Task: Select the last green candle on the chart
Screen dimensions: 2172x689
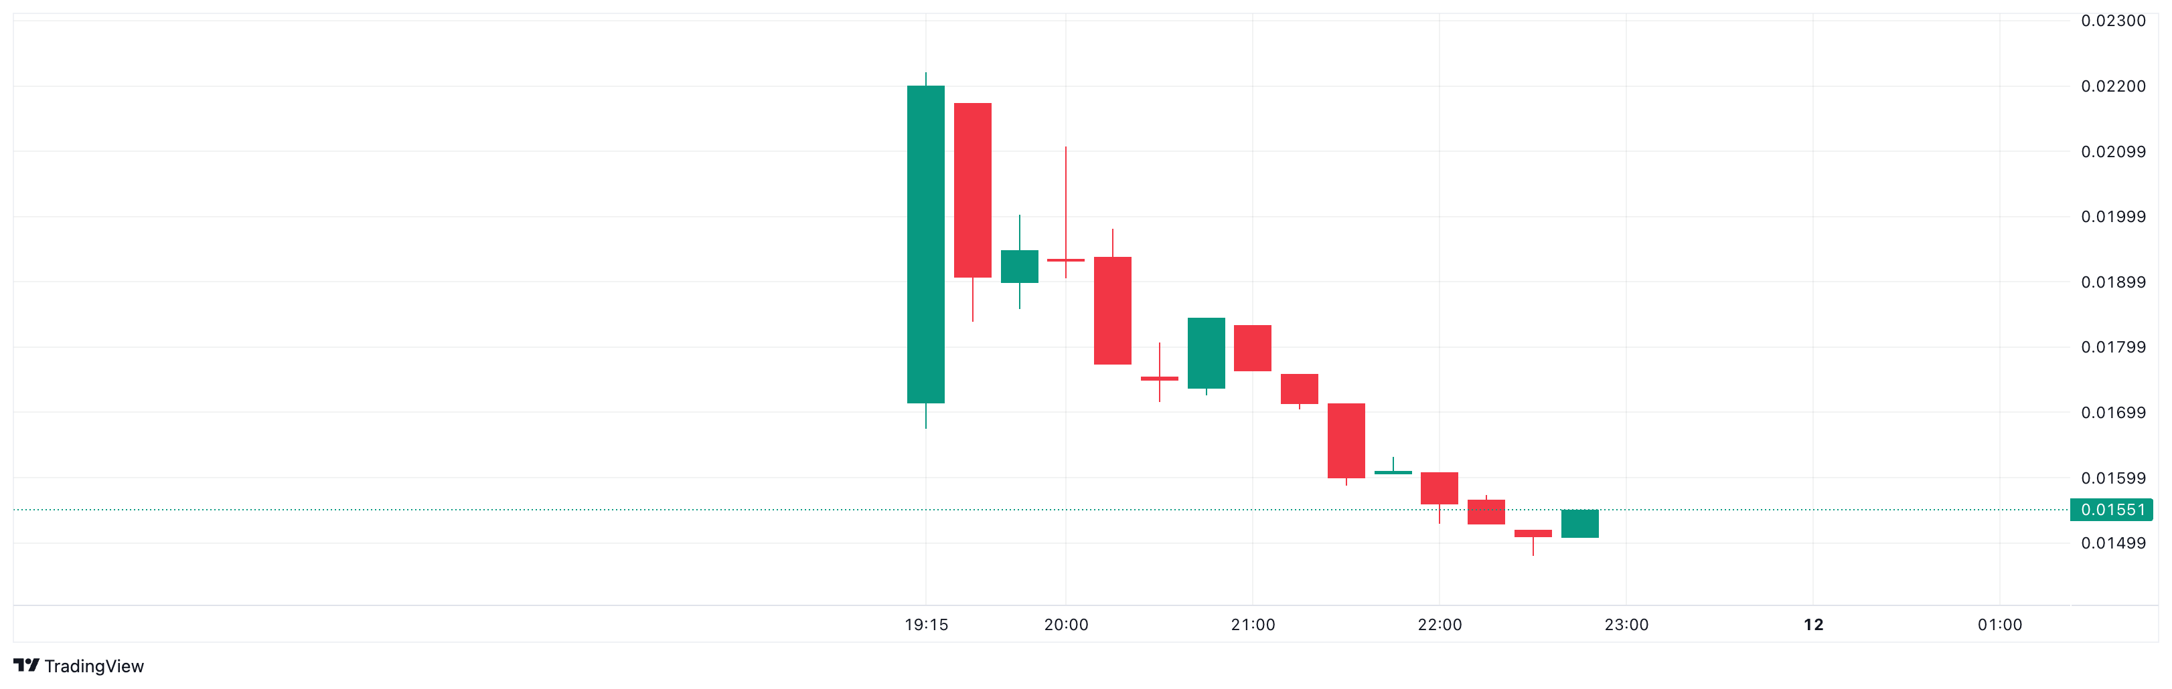Action: (1579, 523)
